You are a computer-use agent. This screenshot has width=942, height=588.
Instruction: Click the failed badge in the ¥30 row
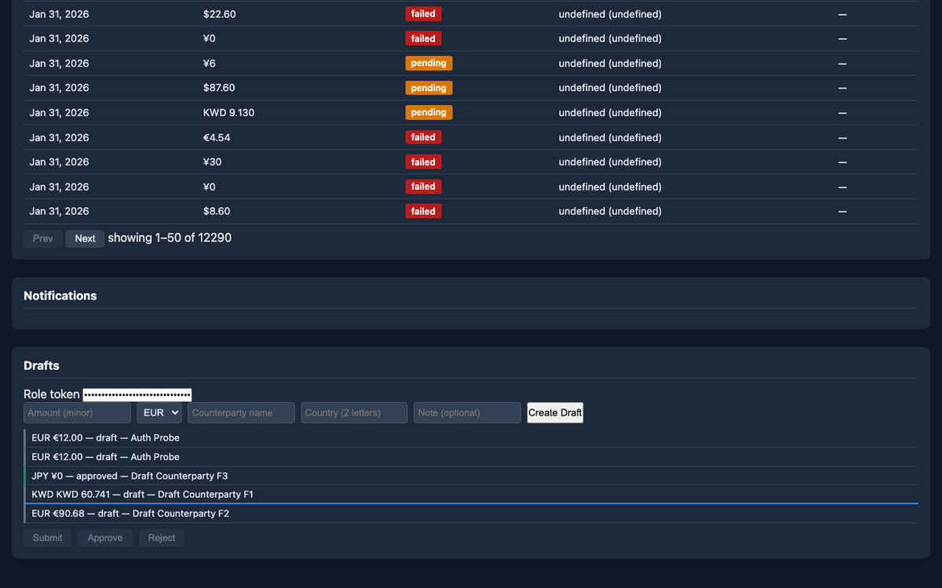pos(423,162)
